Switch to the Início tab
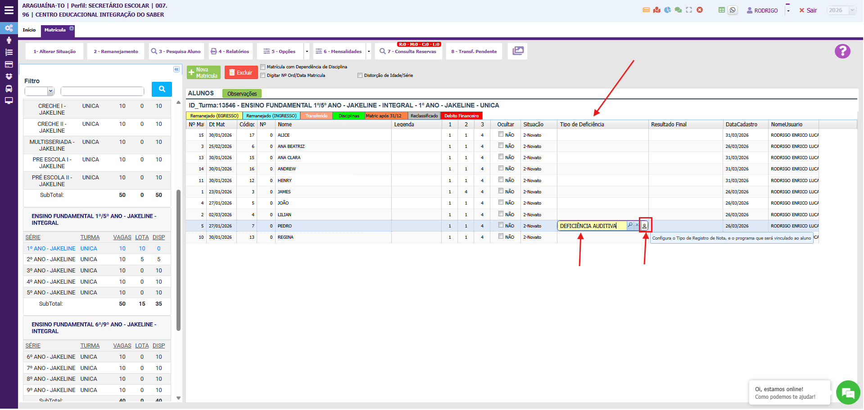This screenshot has width=864, height=410. click(x=29, y=30)
